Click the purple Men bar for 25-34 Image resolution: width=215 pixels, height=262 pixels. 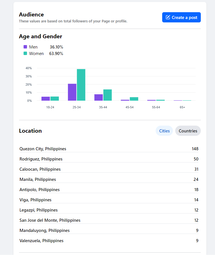(72, 92)
